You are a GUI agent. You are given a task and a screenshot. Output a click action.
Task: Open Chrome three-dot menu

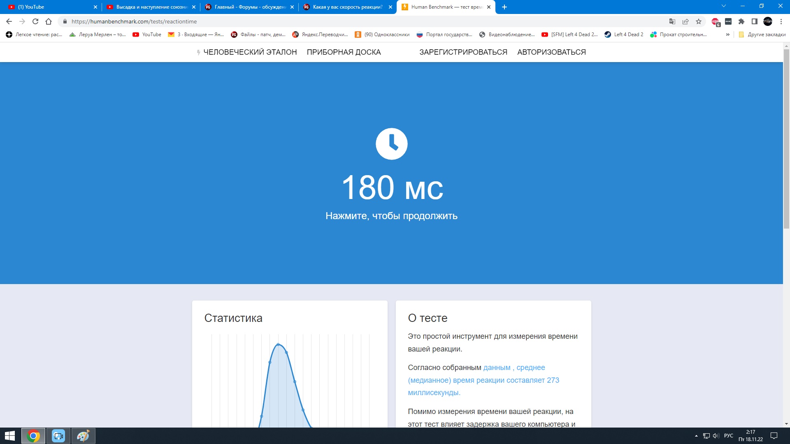pos(781,21)
